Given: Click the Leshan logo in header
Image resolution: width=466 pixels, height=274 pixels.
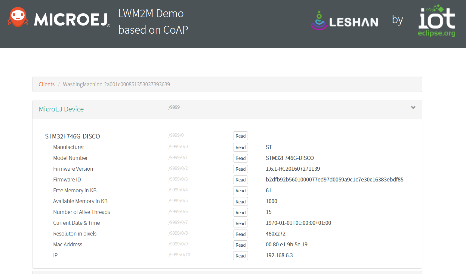Looking at the screenshot, I should tap(344, 21).
